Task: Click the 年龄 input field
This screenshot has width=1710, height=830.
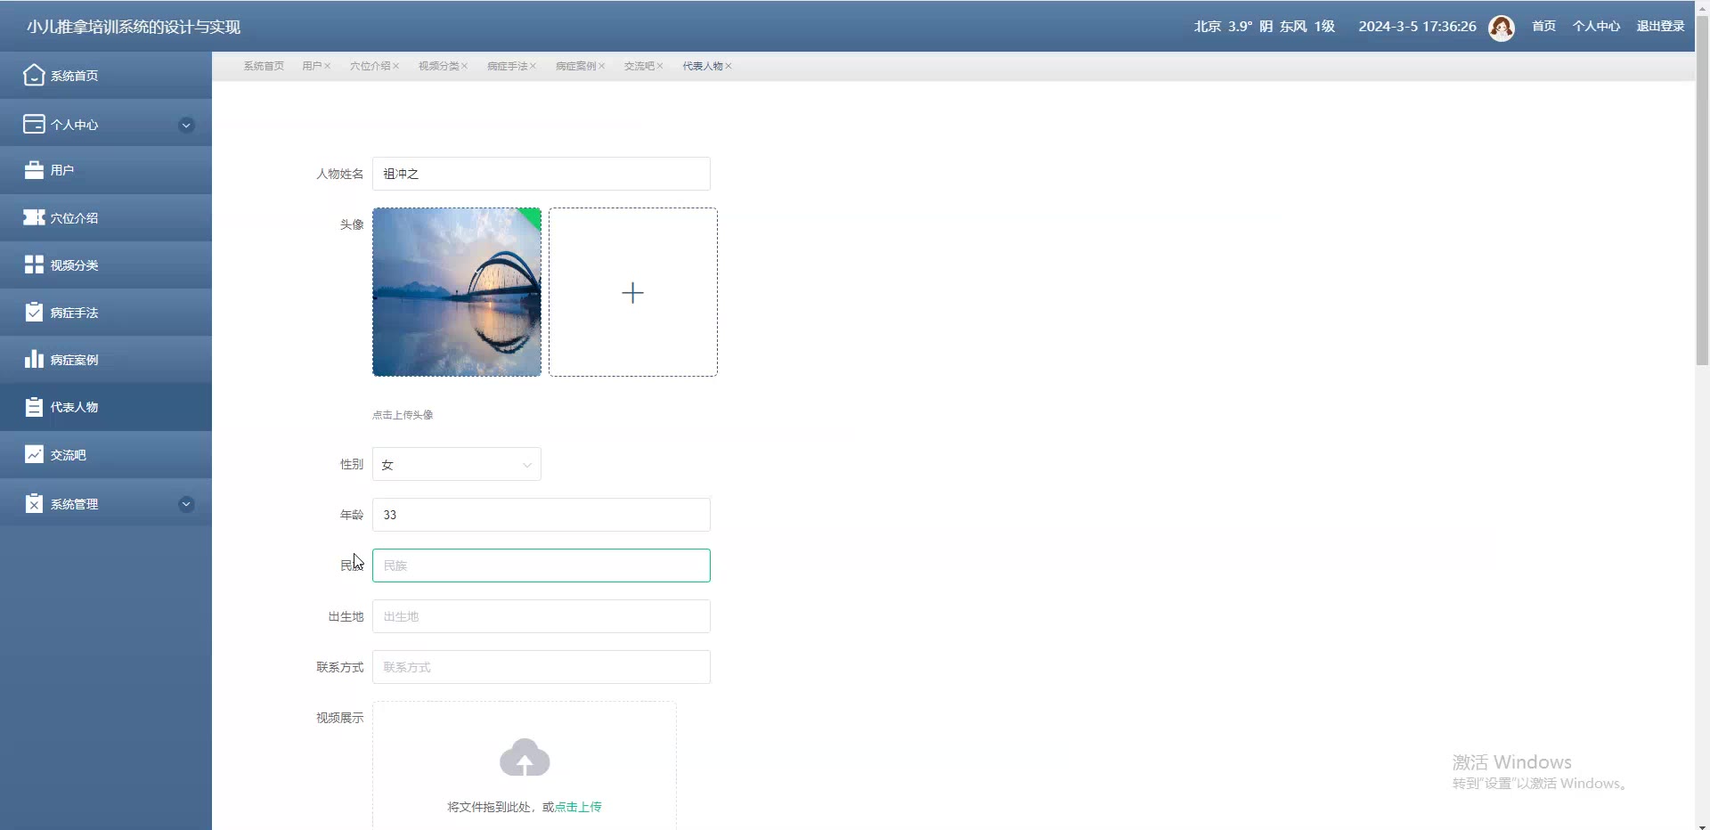Action: pos(541,515)
